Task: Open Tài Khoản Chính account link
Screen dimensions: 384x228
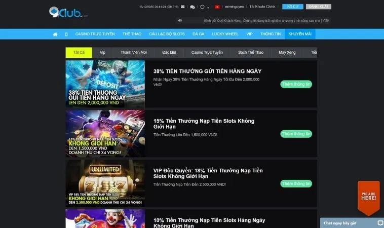Action: pos(262,7)
